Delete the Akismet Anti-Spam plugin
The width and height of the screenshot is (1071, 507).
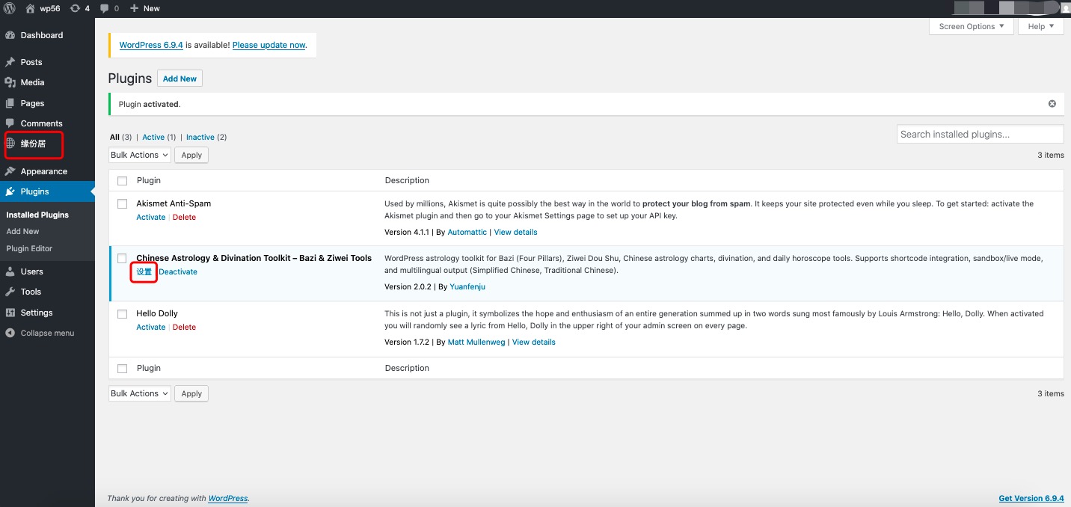click(x=184, y=217)
